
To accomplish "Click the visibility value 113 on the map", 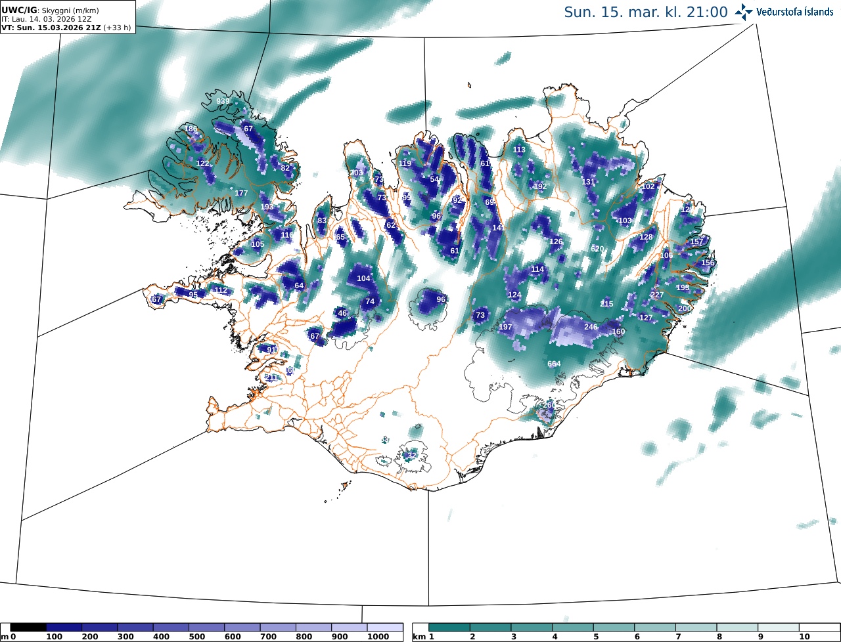I will click(519, 150).
